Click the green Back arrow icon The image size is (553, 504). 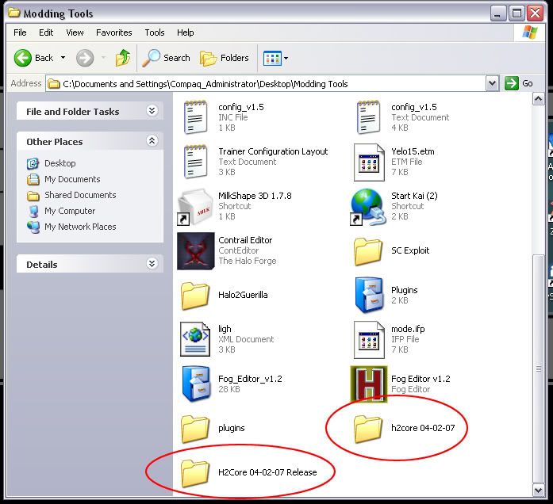click(22, 58)
